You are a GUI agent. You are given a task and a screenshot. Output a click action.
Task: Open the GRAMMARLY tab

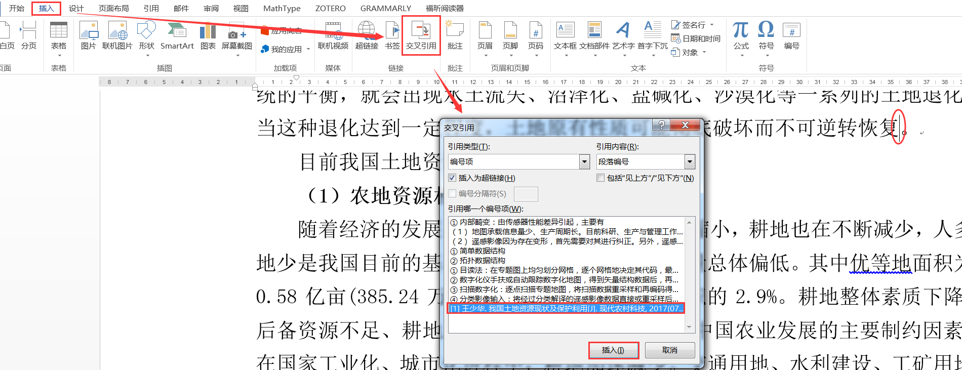click(386, 8)
